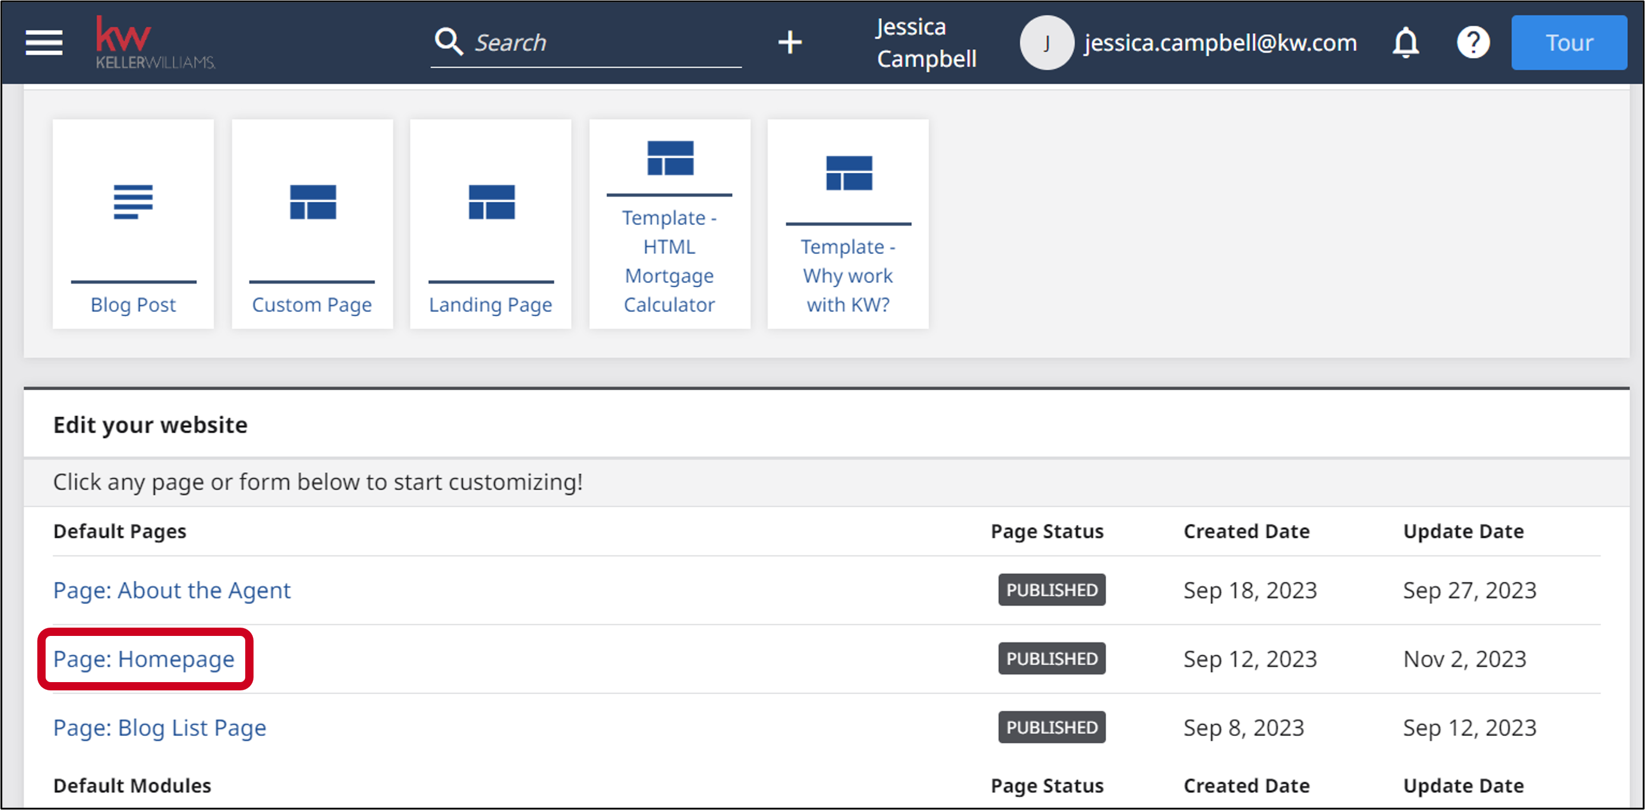This screenshot has width=1645, height=810.
Task: Click the Default Pages column header
Action: click(x=120, y=531)
